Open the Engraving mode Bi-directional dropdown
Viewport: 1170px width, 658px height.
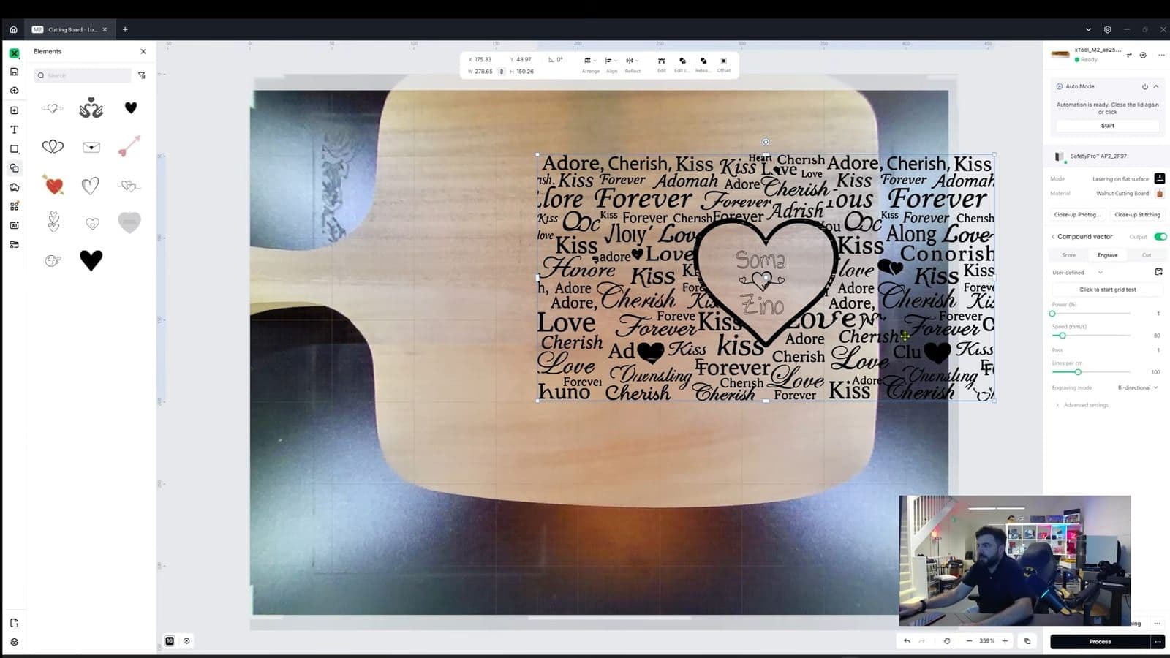(1138, 387)
